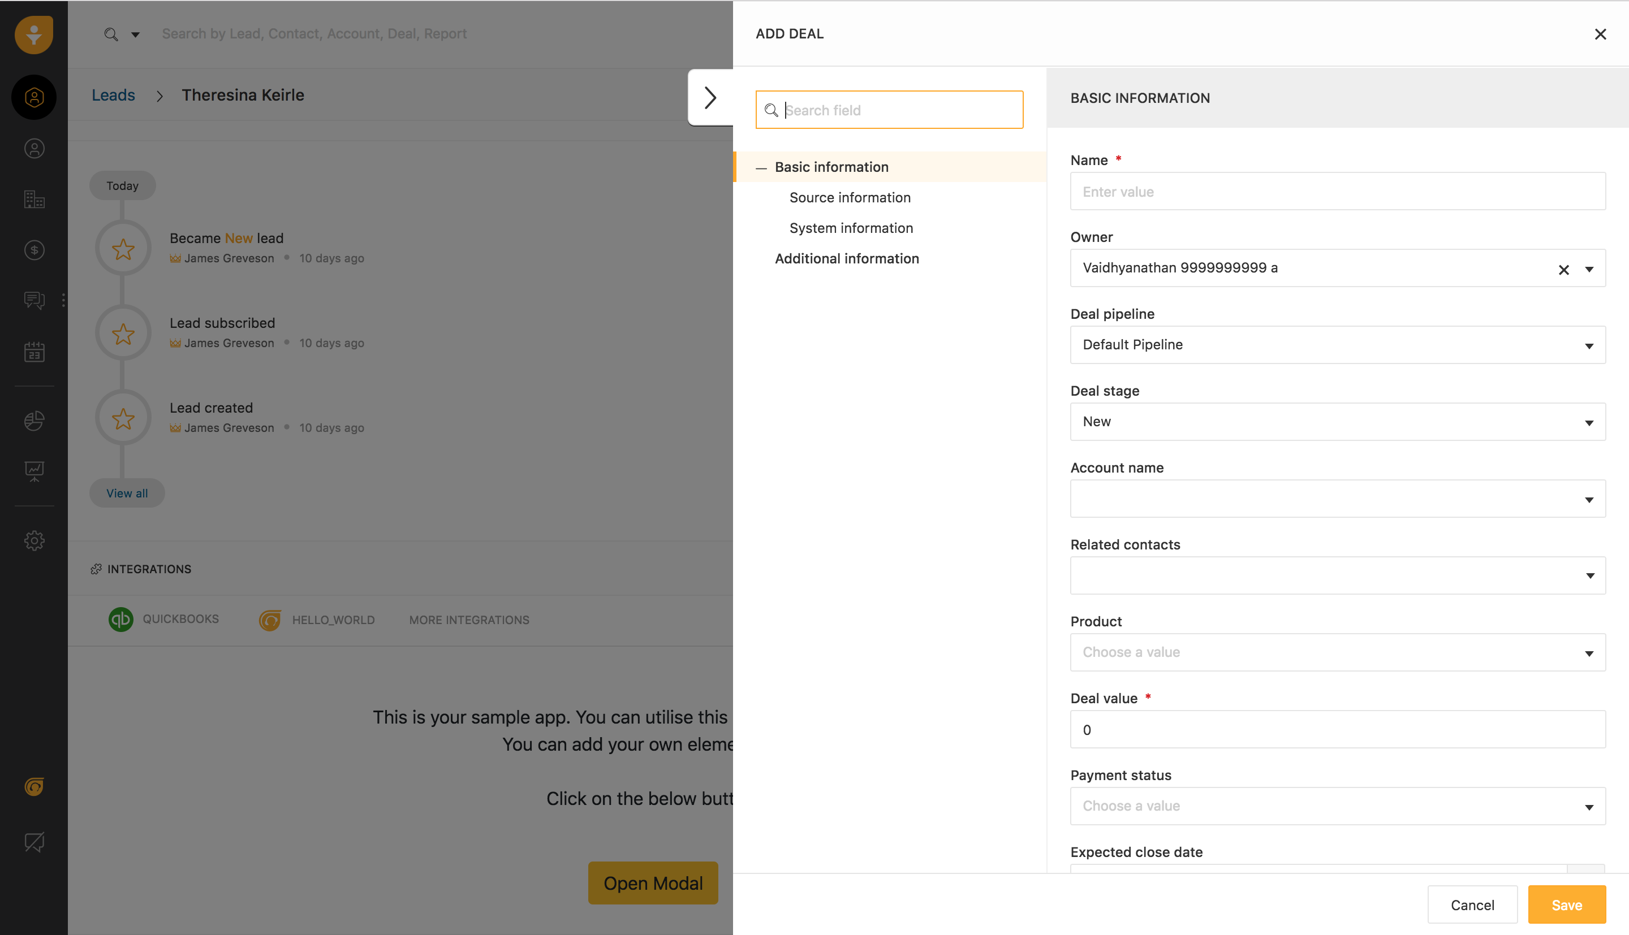Click Cancel in Add Deal panel
Viewport: 1629px width, 935px height.
tap(1472, 905)
